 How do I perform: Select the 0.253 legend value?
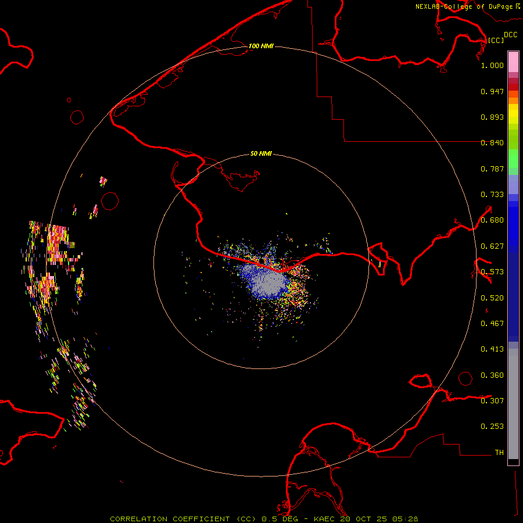[492, 427]
